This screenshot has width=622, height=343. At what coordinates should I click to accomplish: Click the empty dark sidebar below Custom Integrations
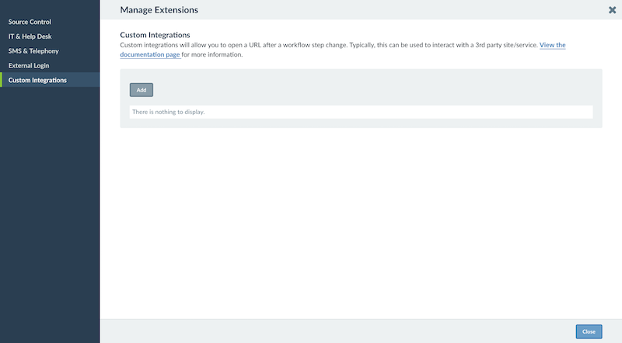click(x=50, y=214)
